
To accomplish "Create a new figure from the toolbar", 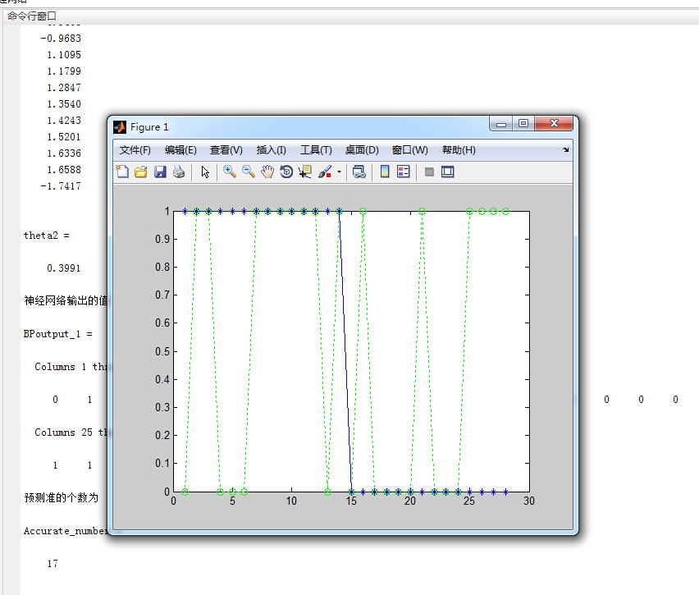I will pos(122,172).
